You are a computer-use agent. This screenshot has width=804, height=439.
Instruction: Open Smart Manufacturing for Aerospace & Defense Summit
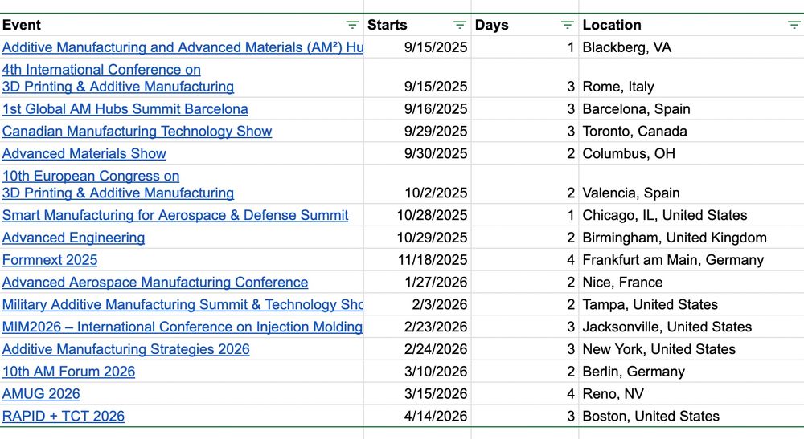tap(175, 215)
